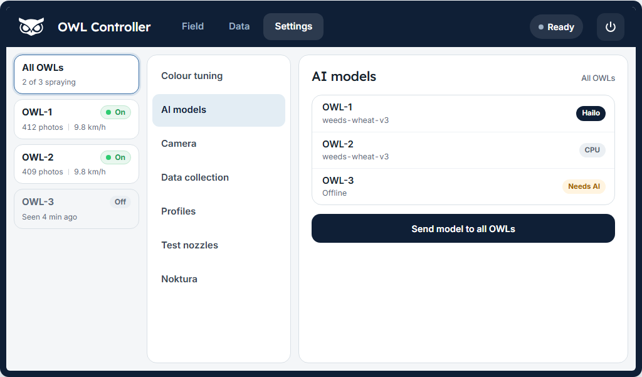Select the OWL-2 device card
This screenshot has height=377, width=642.
(x=76, y=164)
